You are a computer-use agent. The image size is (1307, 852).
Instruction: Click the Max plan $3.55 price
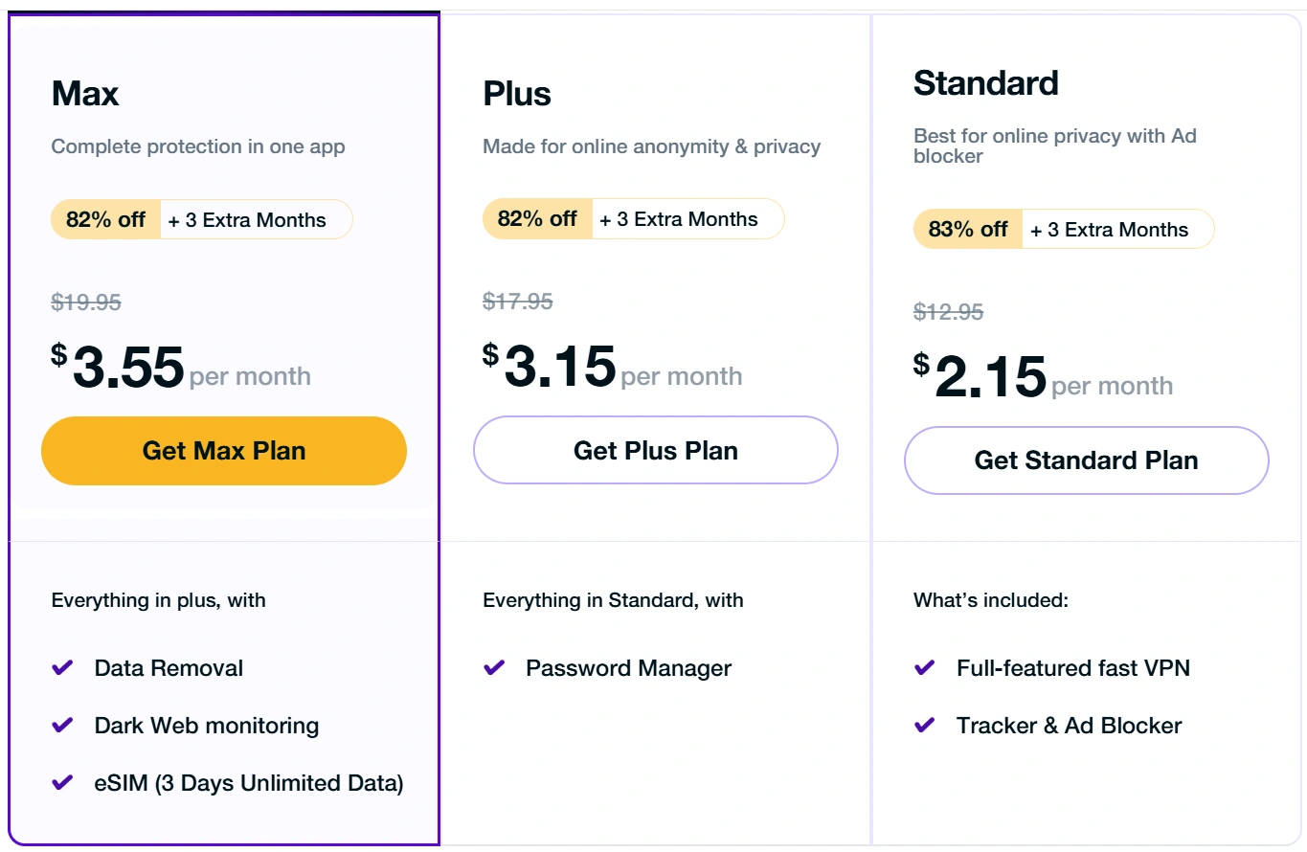point(127,368)
